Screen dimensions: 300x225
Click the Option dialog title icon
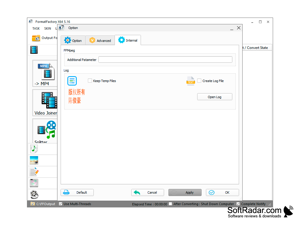coord(62,28)
